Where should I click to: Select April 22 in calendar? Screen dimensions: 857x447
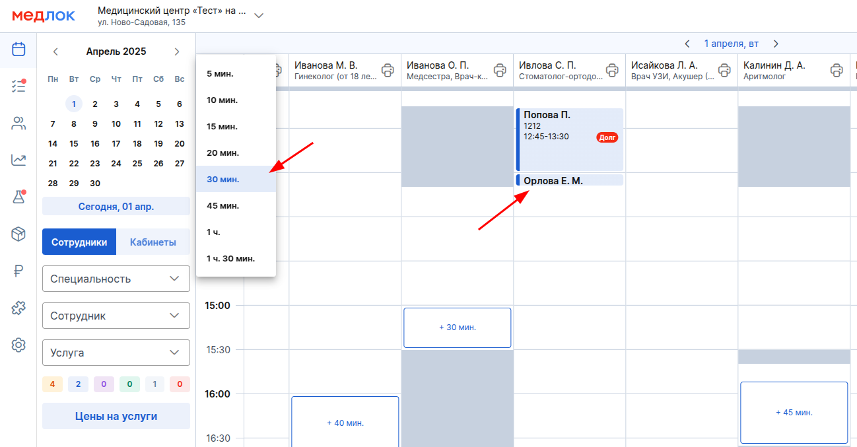74,163
